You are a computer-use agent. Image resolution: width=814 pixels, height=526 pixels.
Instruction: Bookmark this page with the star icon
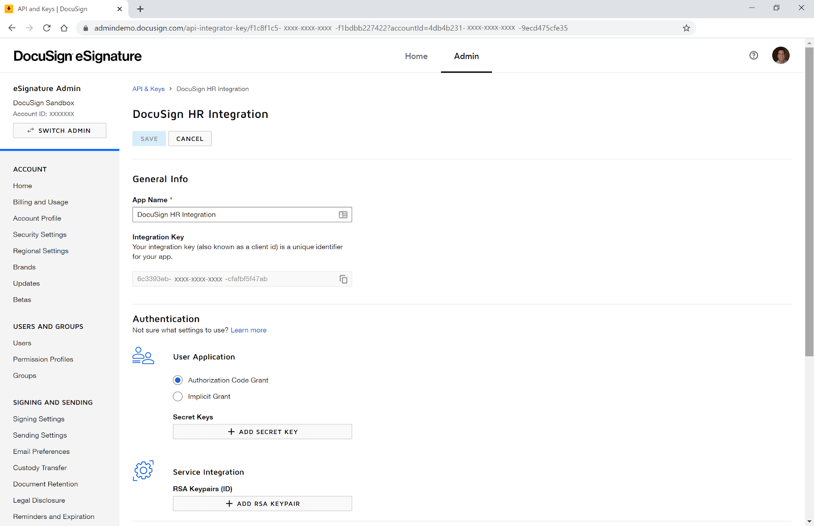pyautogui.click(x=686, y=28)
